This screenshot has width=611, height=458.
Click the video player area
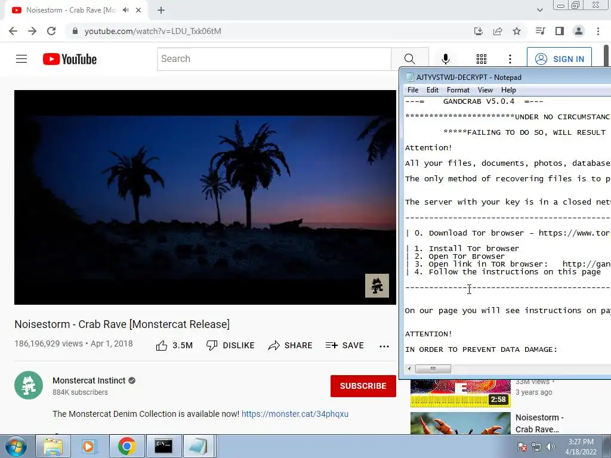[x=205, y=197]
